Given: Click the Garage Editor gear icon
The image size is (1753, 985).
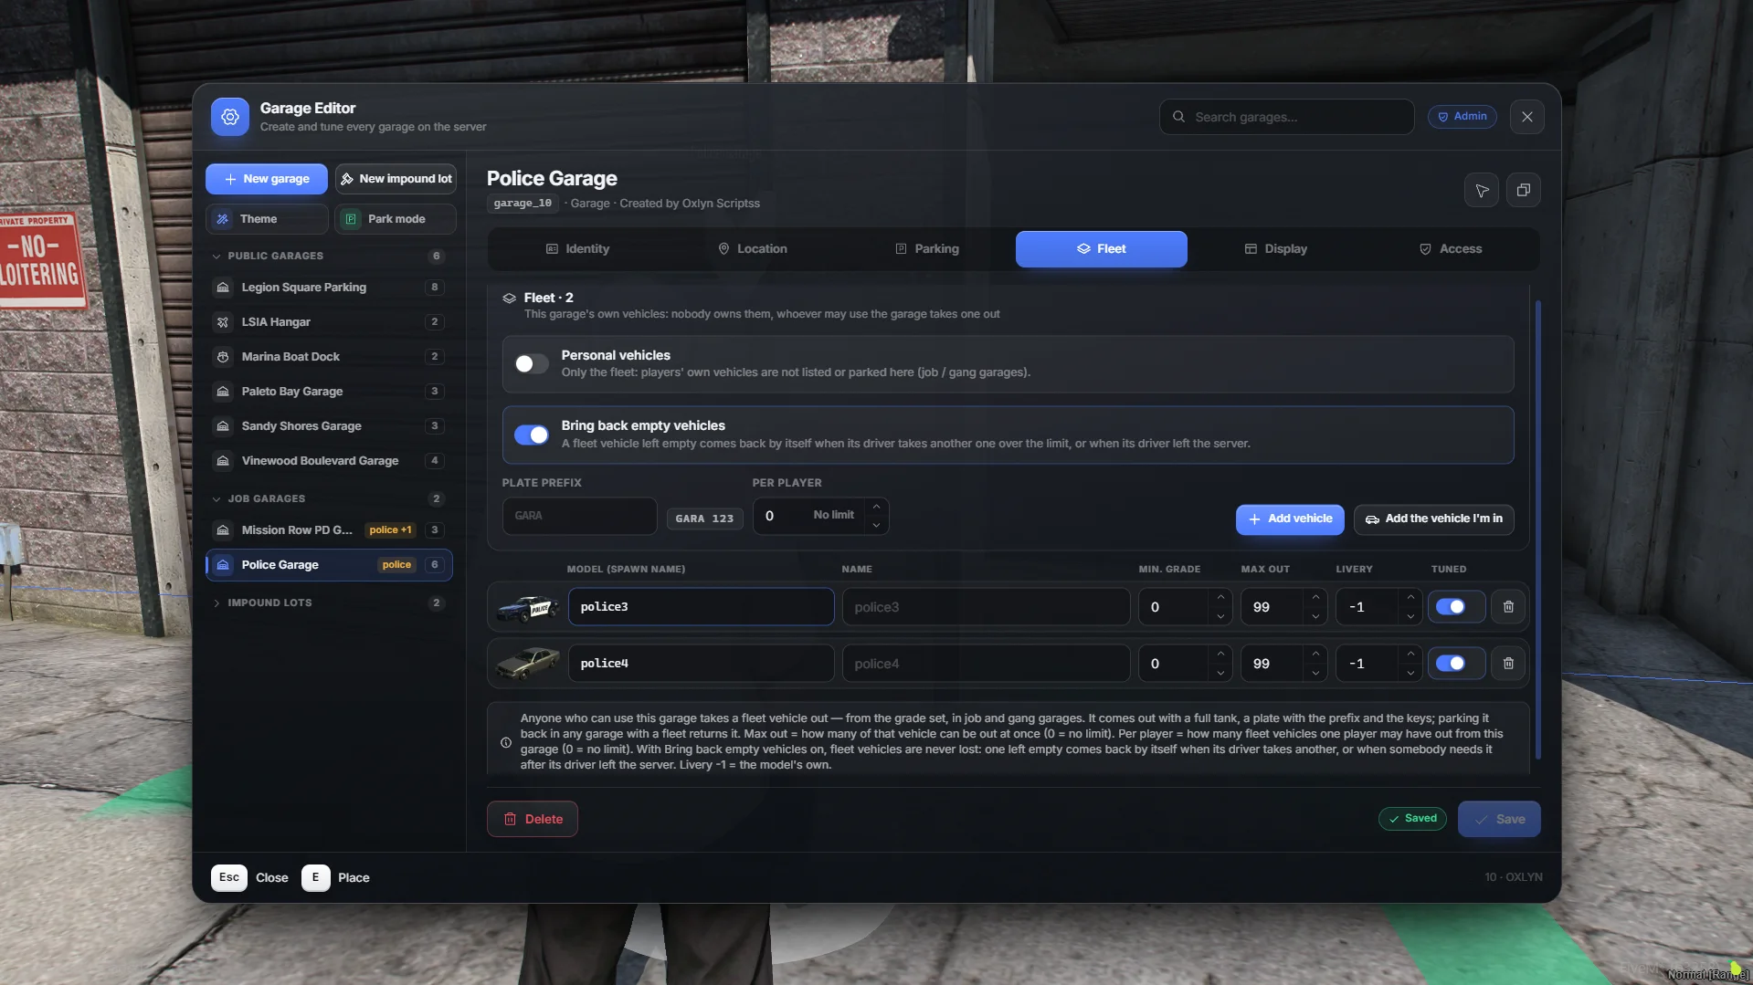Looking at the screenshot, I should [229, 117].
